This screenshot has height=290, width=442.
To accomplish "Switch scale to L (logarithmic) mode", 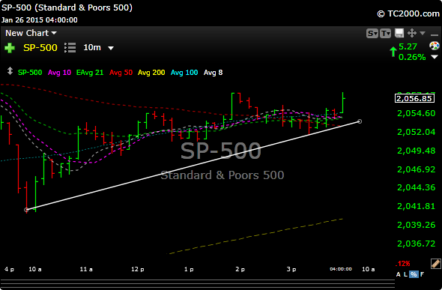I will (x=405, y=274).
